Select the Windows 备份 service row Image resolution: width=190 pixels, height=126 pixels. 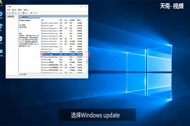click(62, 60)
